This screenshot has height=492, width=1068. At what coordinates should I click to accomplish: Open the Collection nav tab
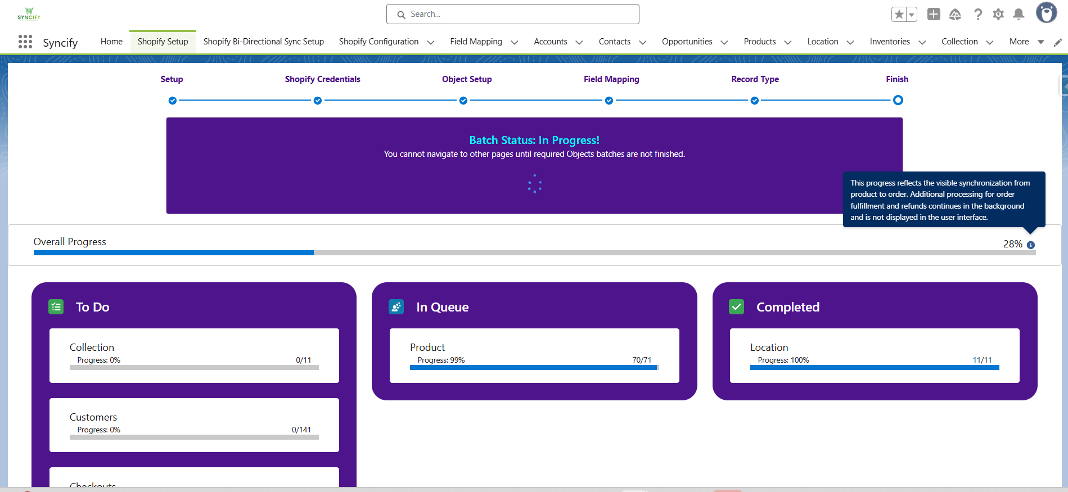pyautogui.click(x=960, y=42)
